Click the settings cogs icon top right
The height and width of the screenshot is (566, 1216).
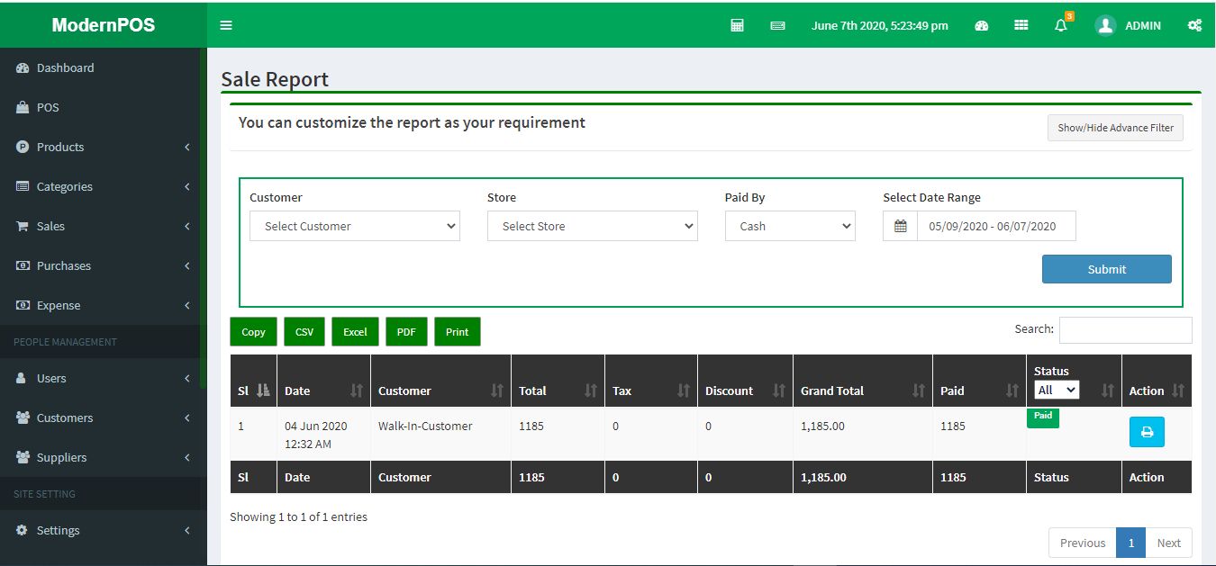click(1194, 25)
